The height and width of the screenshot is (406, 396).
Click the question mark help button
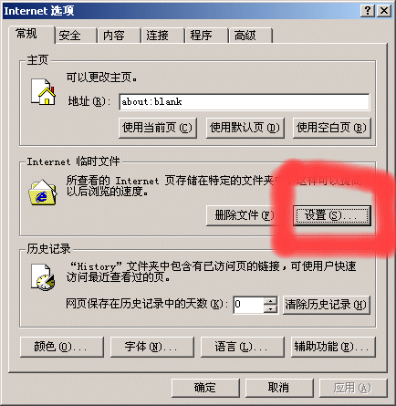[368, 11]
